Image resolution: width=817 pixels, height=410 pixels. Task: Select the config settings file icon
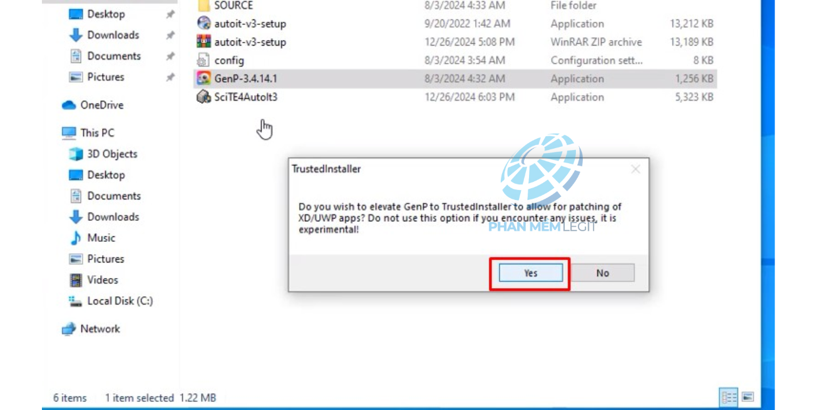pyautogui.click(x=203, y=61)
